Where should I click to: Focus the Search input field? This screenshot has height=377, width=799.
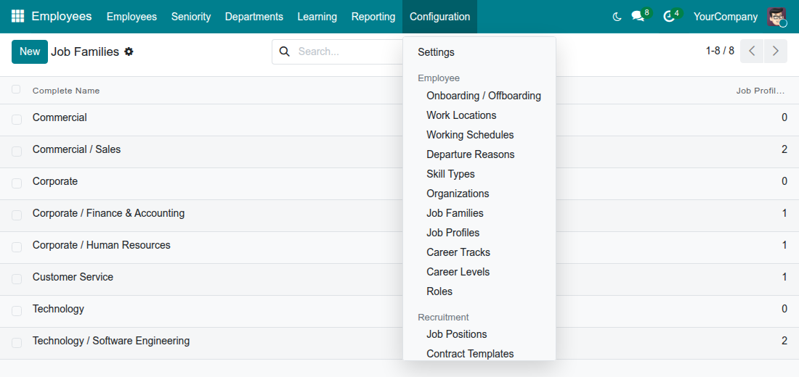click(349, 51)
